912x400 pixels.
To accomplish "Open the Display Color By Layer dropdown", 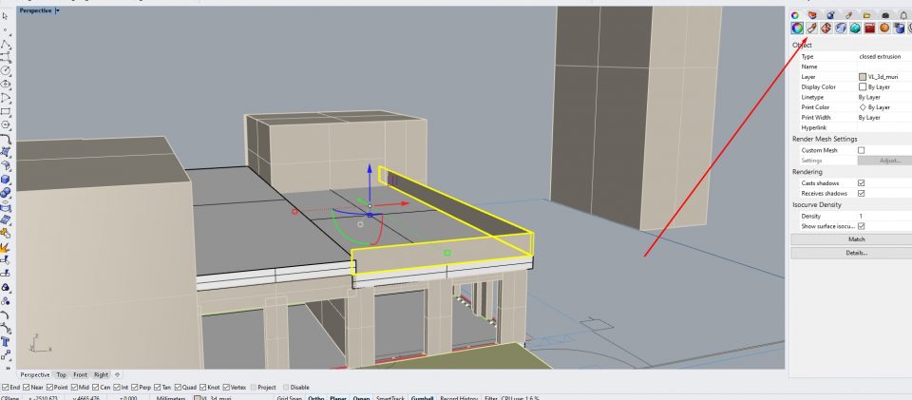I will 882,87.
